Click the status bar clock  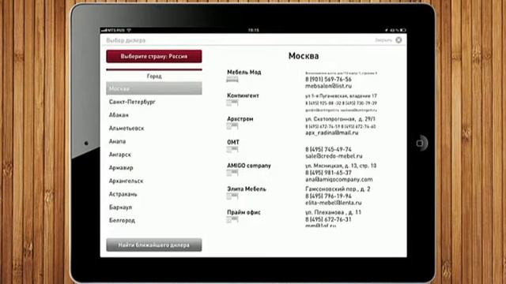coord(253,30)
